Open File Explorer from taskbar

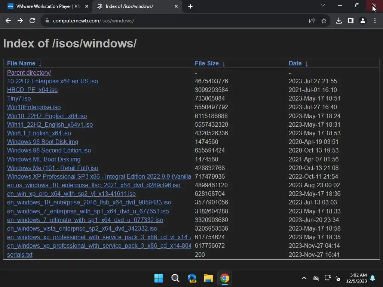click(x=208, y=278)
